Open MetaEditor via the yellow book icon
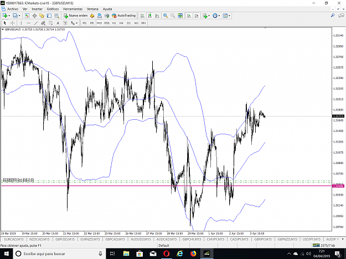Image resolution: width=346 pixels, height=259 pixels. click(x=92, y=15)
